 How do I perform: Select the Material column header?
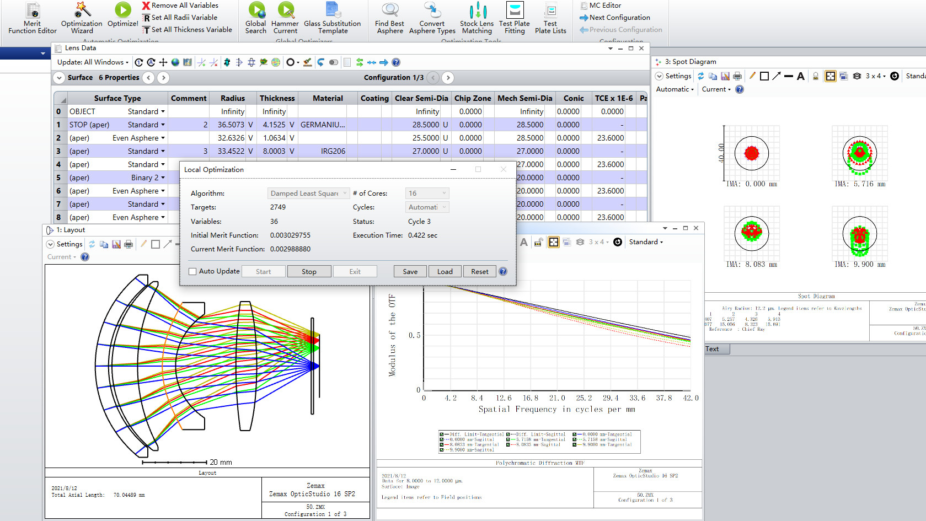328,98
